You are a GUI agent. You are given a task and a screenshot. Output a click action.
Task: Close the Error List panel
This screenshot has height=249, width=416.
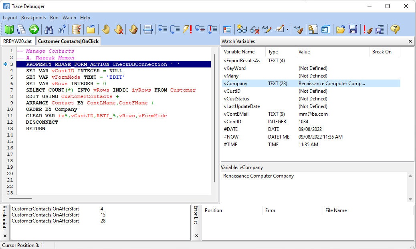[196, 236]
